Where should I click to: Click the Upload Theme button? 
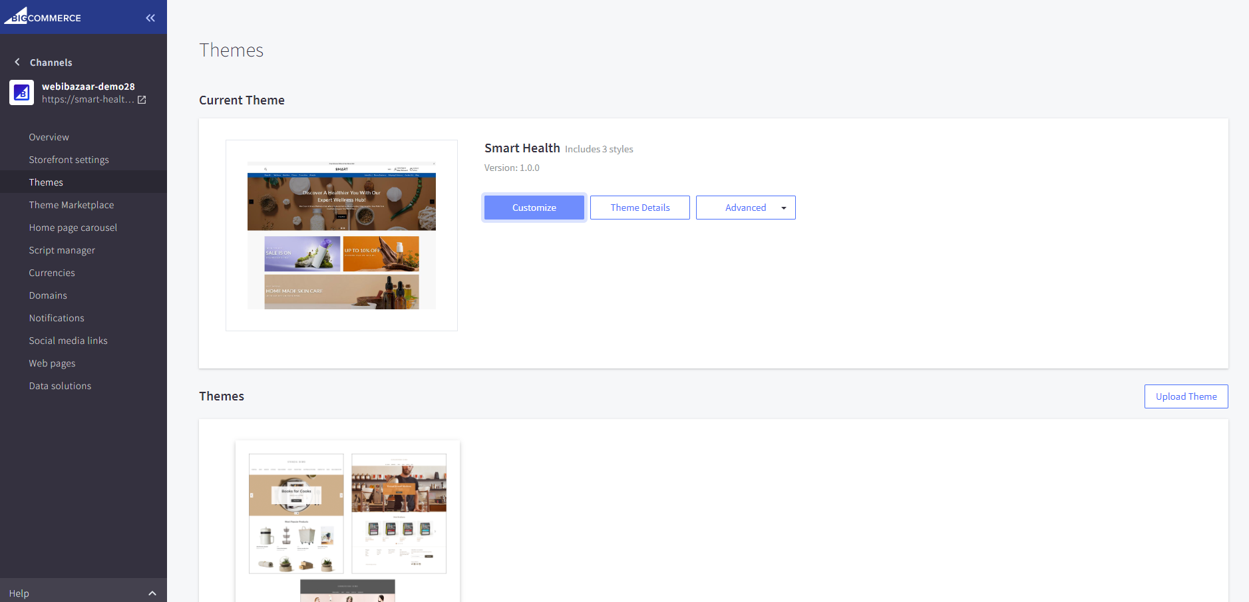click(1186, 396)
